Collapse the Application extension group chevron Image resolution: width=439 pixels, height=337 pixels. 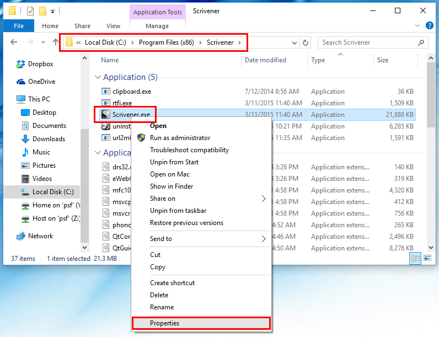tap(98, 153)
